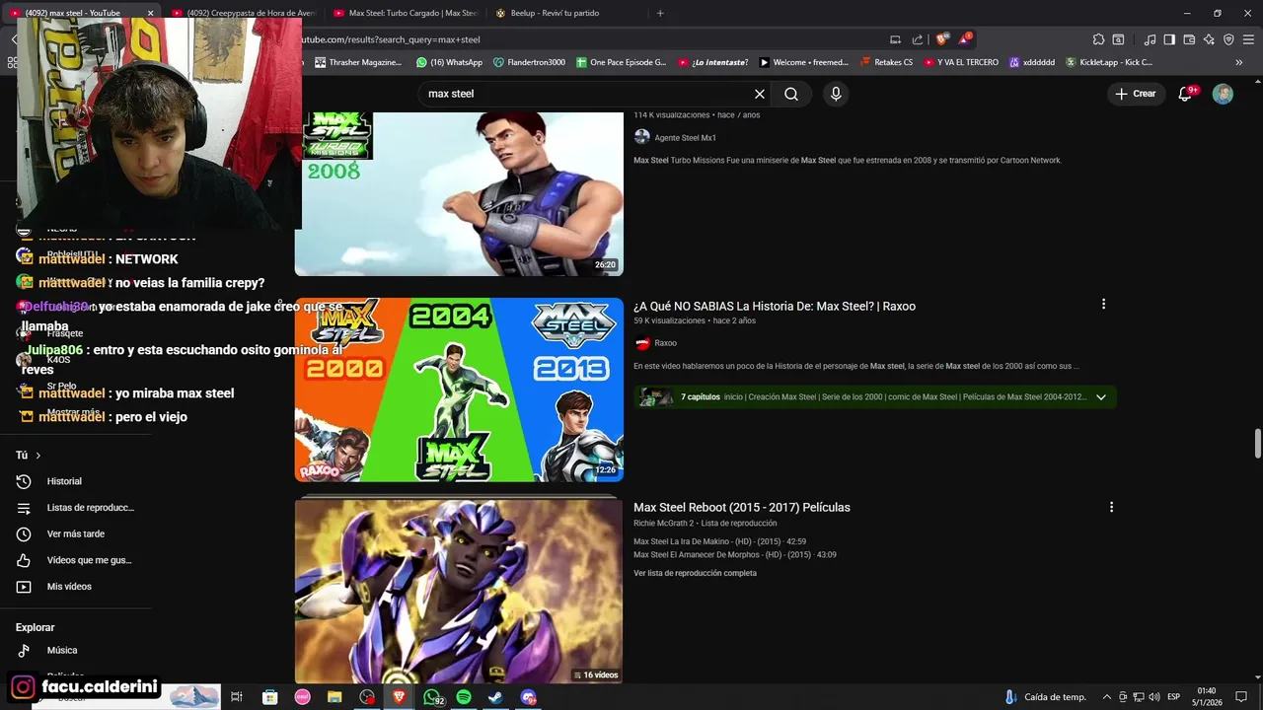Image resolution: width=1263 pixels, height=710 pixels.
Task: Clear the search box with the X icon
Action: click(760, 94)
